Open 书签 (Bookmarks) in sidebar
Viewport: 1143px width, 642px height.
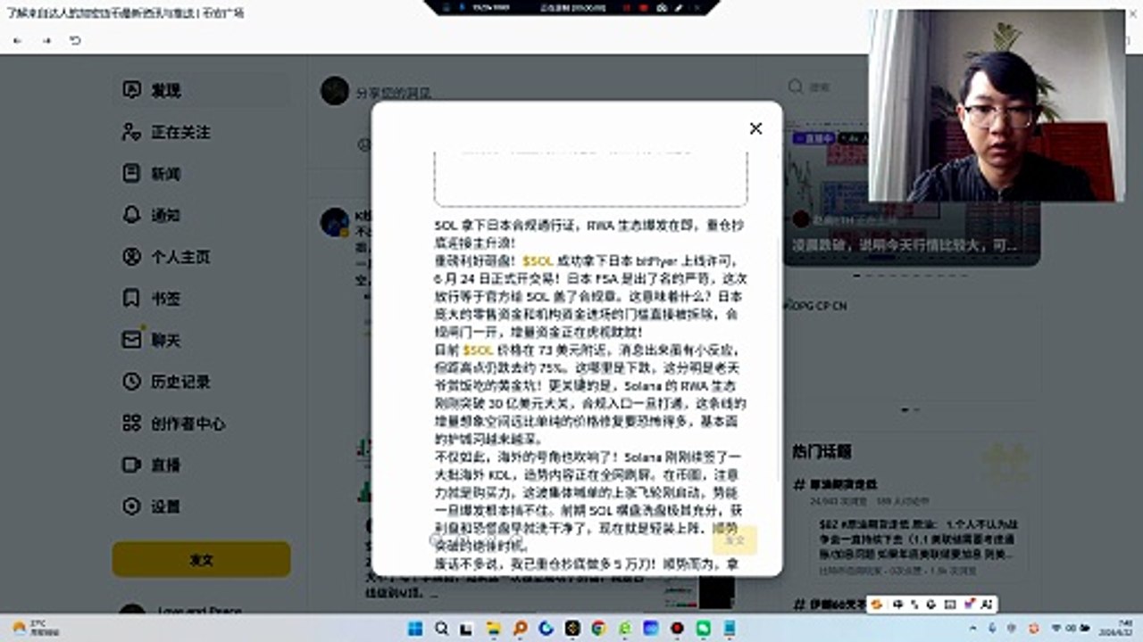(x=202, y=298)
